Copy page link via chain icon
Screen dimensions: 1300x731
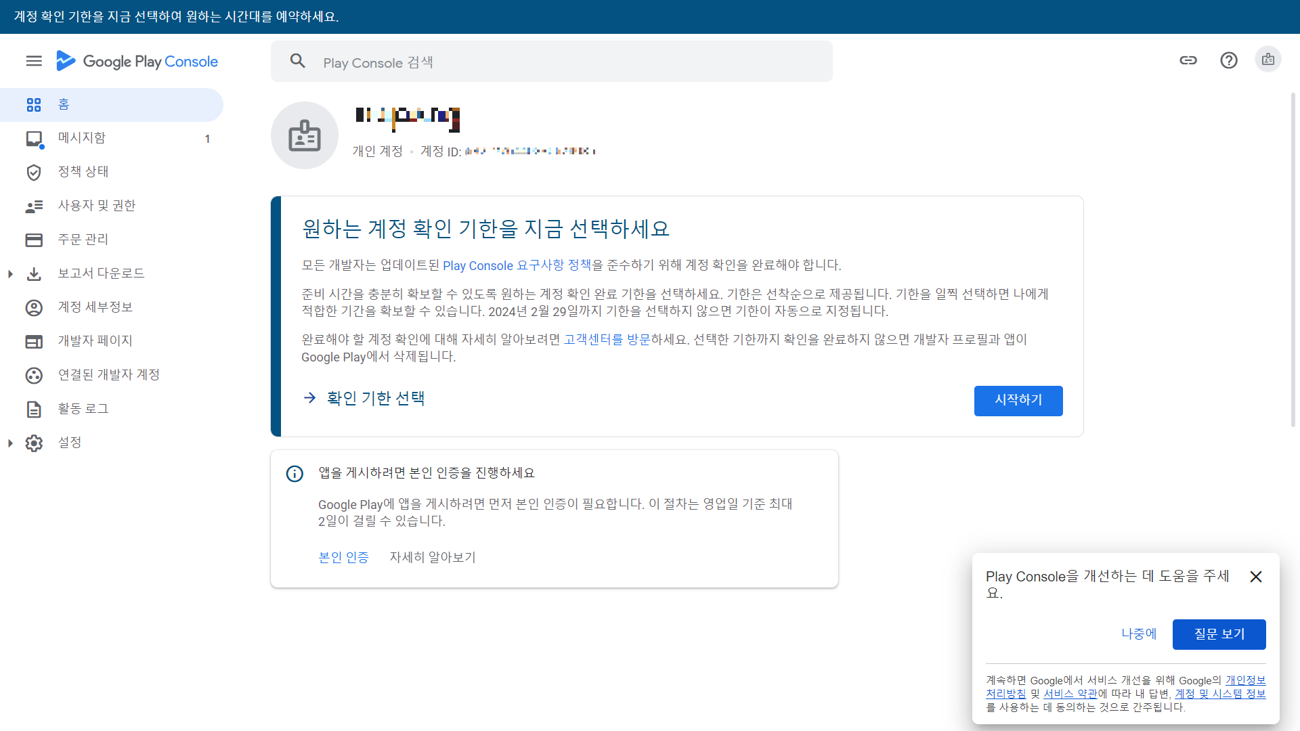(1188, 60)
